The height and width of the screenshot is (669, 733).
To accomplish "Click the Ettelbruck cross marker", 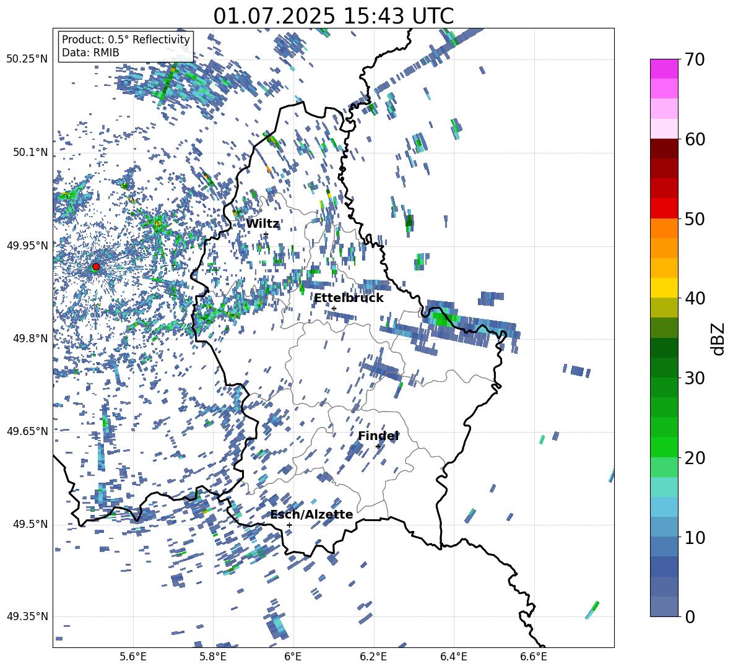I will 334,309.
